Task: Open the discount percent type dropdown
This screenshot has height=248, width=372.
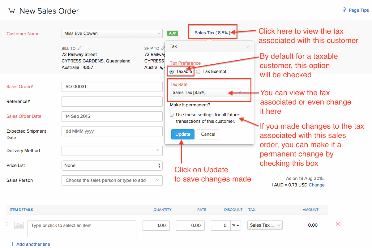Action: click(236, 226)
